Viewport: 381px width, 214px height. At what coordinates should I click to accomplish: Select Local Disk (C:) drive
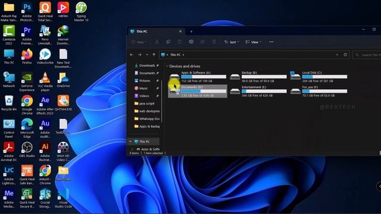(319, 77)
